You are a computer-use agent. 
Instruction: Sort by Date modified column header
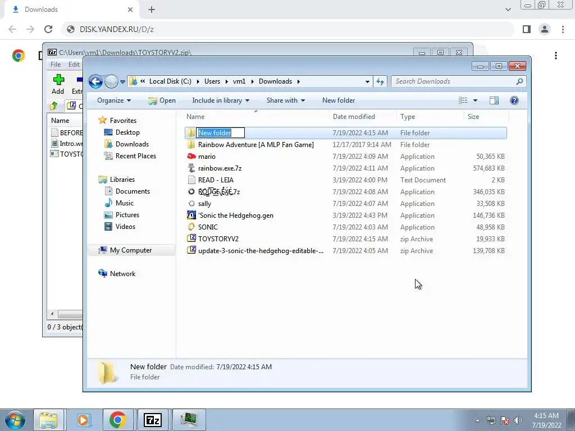[354, 117]
